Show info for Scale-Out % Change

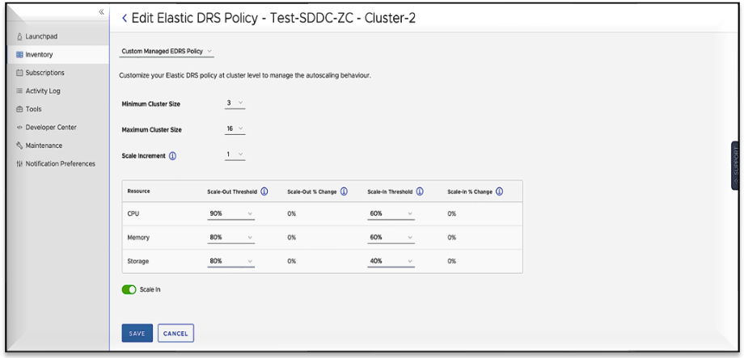pyautogui.click(x=344, y=192)
